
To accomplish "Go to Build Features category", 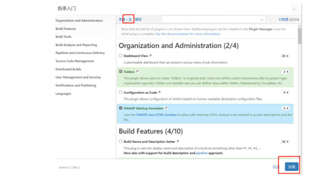I will click(x=66, y=28).
